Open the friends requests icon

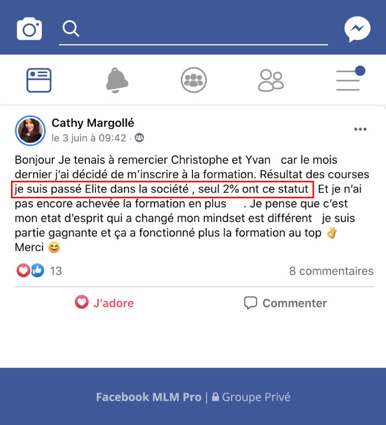pyautogui.click(x=271, y=80)
